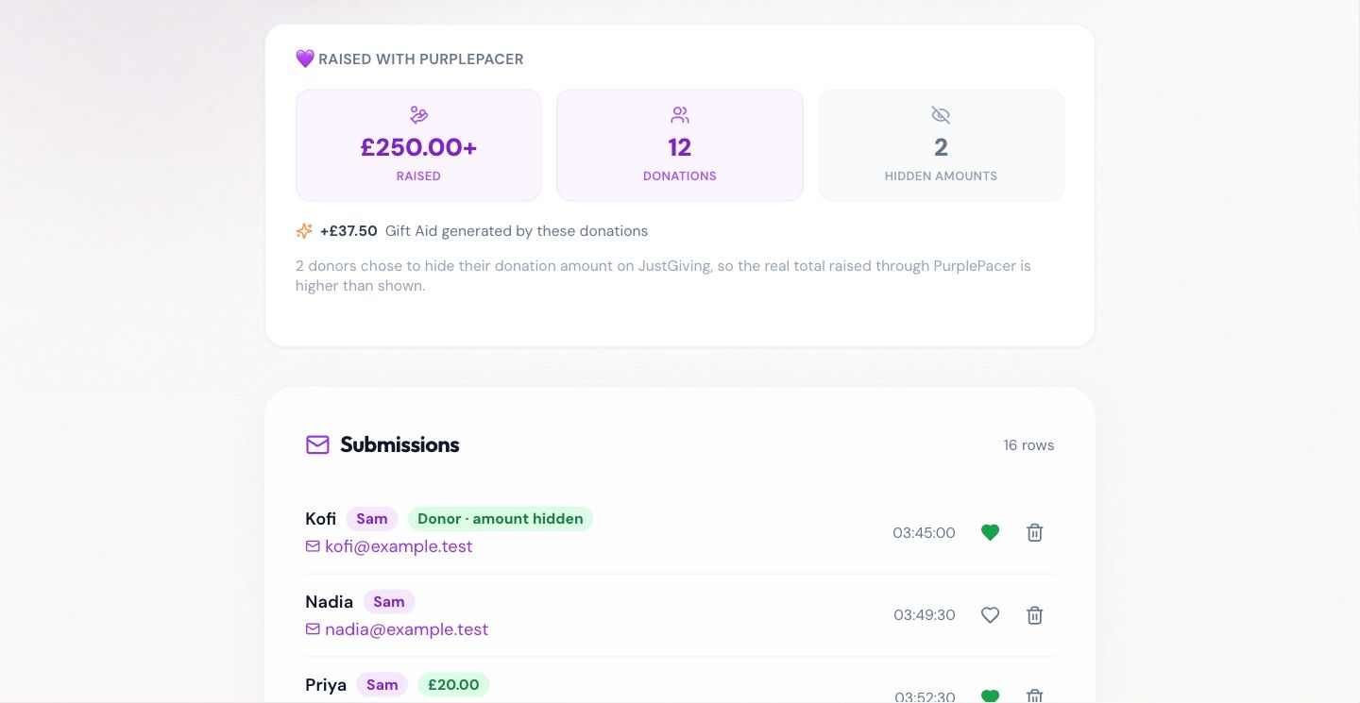Toggle the green heart on Kofi's row
1360x703 pixels.
pyautogui.click(x=990, y=532)
